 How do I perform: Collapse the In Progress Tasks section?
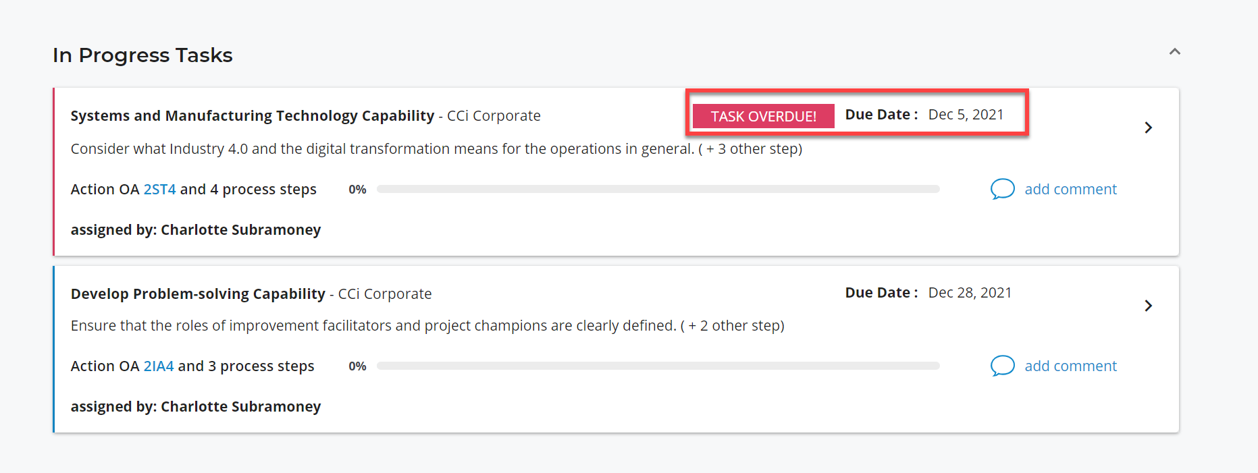click(x=1174, y=52)
